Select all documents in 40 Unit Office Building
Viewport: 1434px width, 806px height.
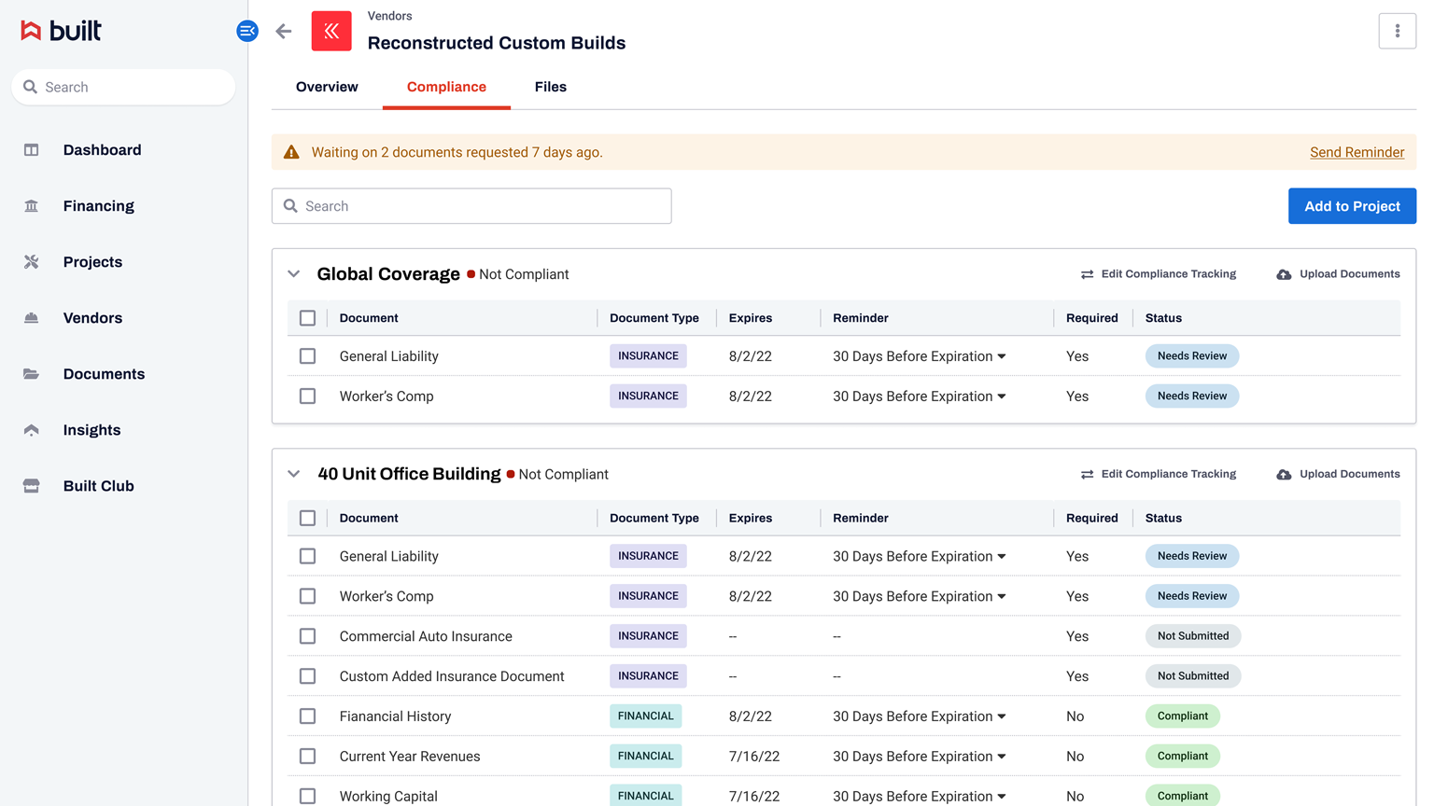tap(307, 518)
